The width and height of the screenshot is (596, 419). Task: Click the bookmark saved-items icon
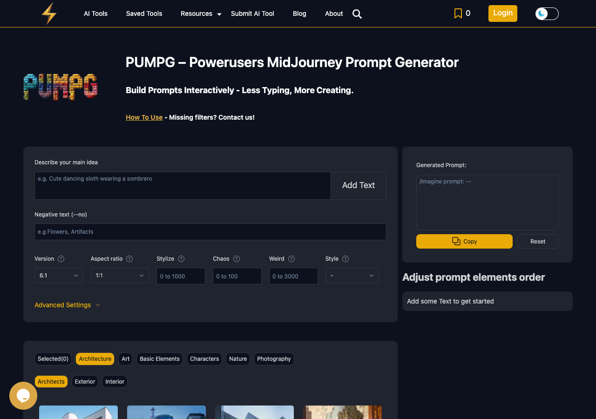click(x=458, y=14)
